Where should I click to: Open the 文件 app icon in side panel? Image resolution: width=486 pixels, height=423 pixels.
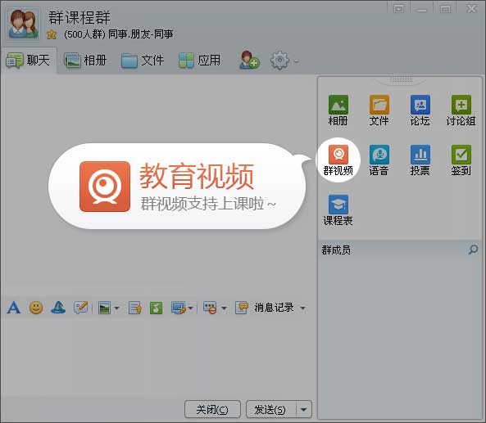(x=379, y=110)
